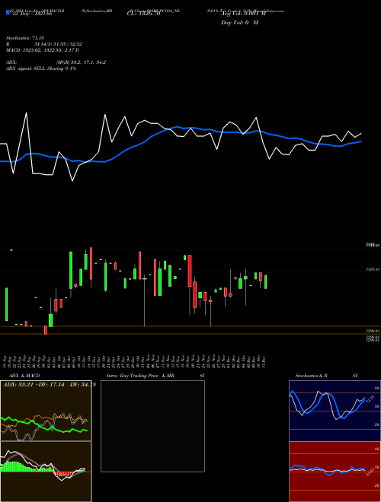The image size is (381, 502).
Task: Click the tall green candlestick at the far left
Action: click(x=6, y=304)
